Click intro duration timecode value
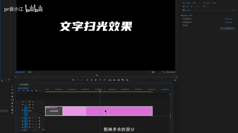 click(229, 19)
